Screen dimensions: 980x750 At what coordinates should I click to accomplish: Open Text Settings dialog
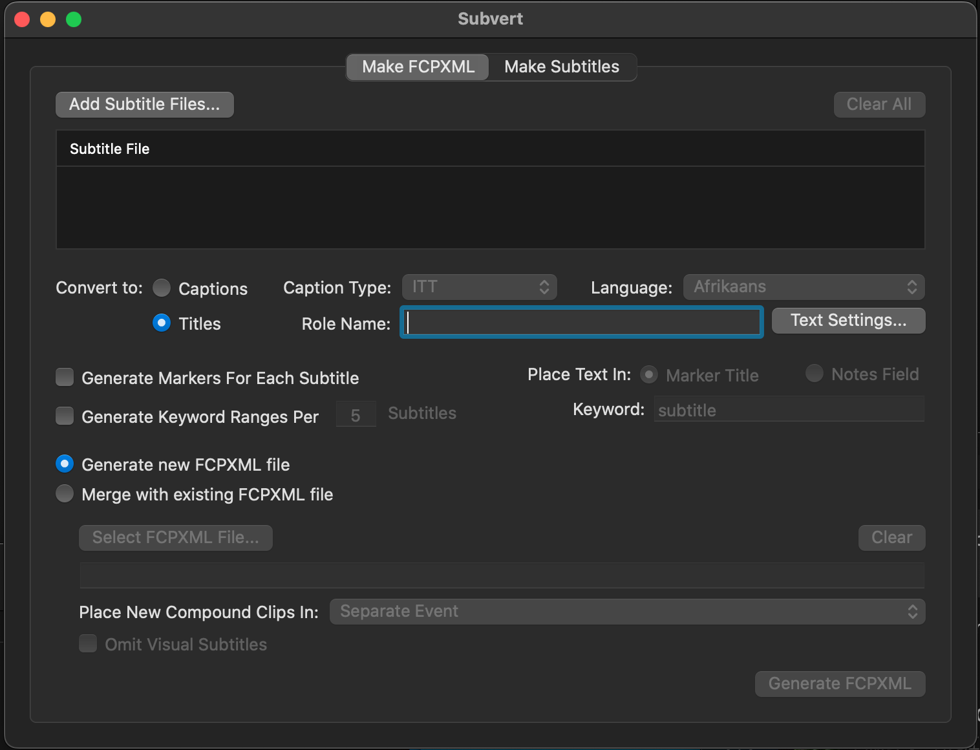tap(848, 321)
